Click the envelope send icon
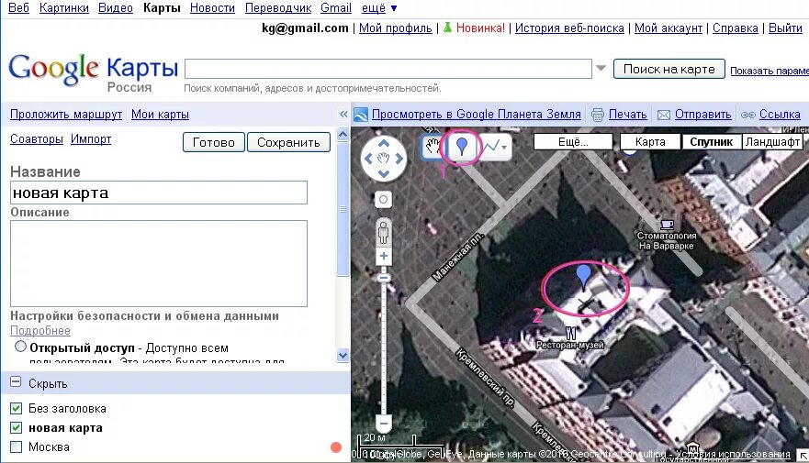Screen dimensions: 809x463 [x=664, y=115]
